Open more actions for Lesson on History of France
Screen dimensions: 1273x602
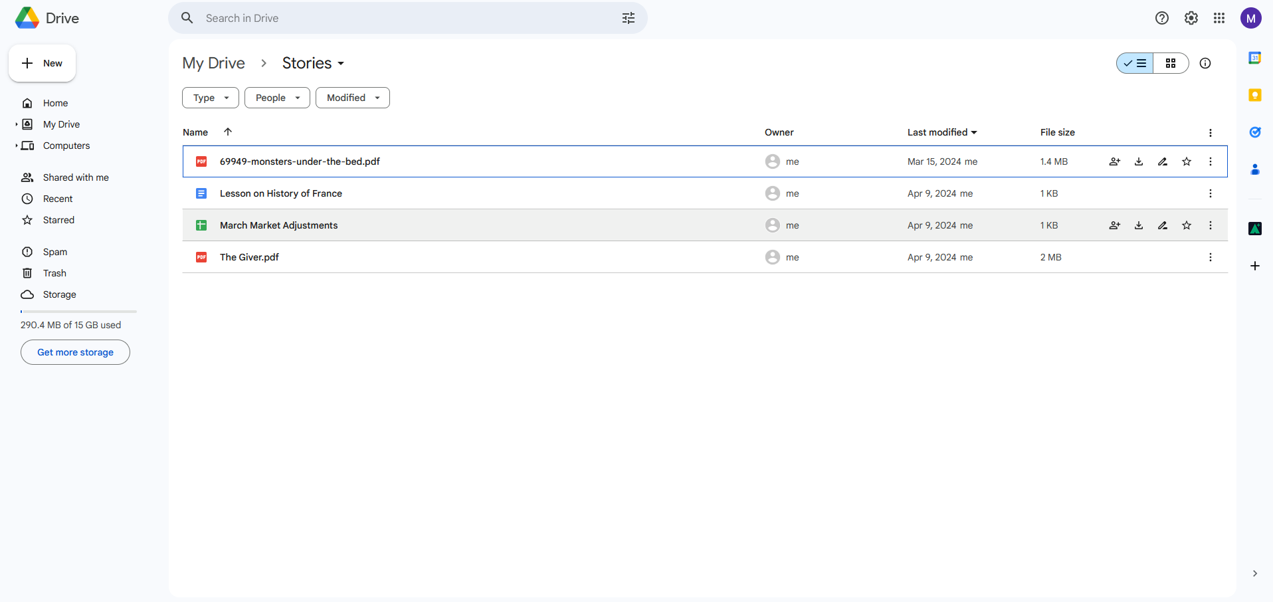[x=1211, y=193]
